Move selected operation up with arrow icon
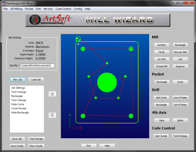 [x=52, y=94]
